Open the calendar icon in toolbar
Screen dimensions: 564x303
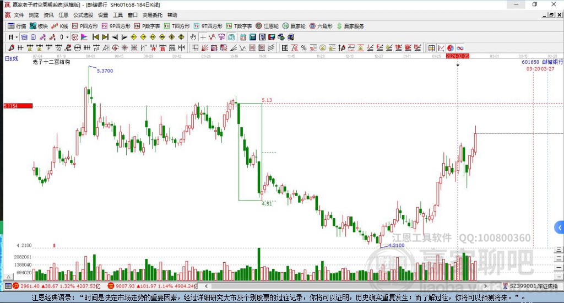(243, 37)
